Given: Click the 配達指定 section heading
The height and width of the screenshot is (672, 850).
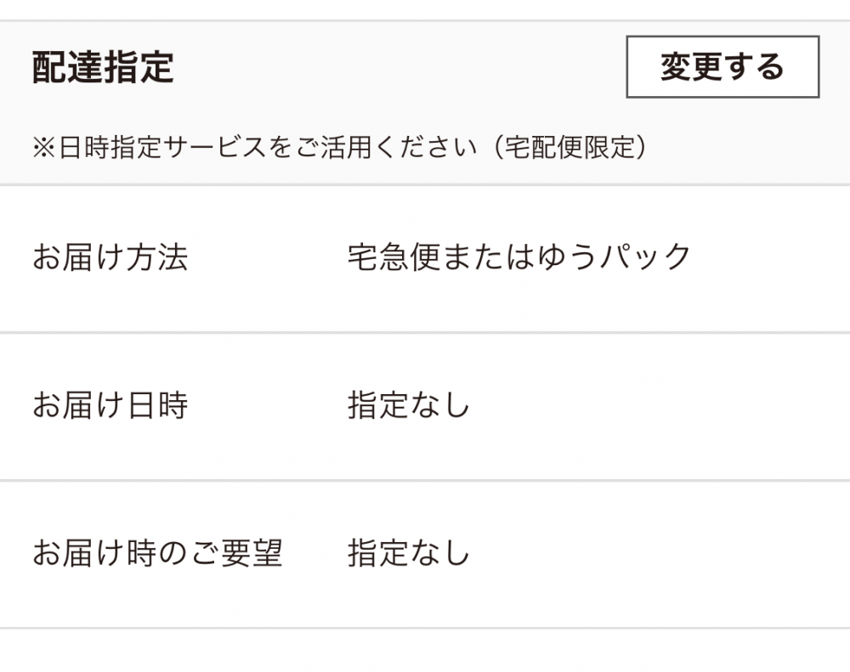Looking at the screenshot, I should coord(103,67).
